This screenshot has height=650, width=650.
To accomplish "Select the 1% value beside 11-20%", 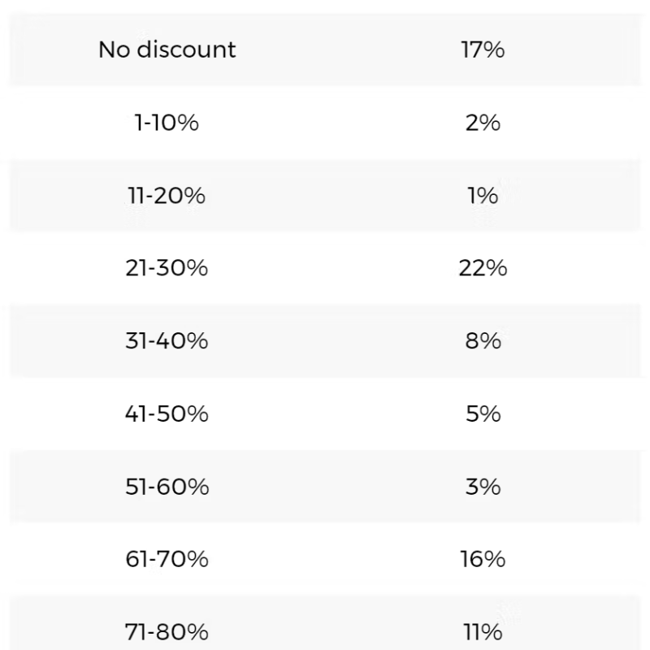I will pyautogui.click(x=483, y=196).
